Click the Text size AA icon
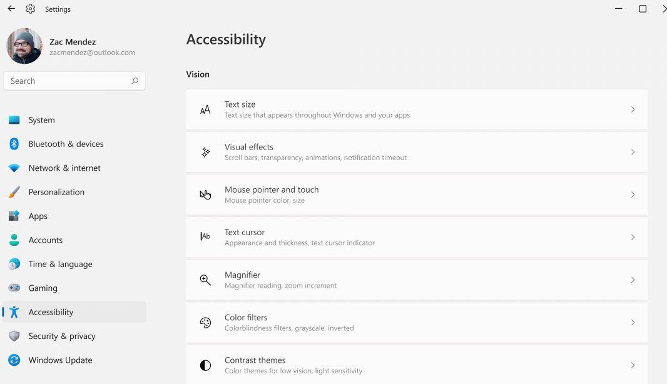 [x=205, y=110]
